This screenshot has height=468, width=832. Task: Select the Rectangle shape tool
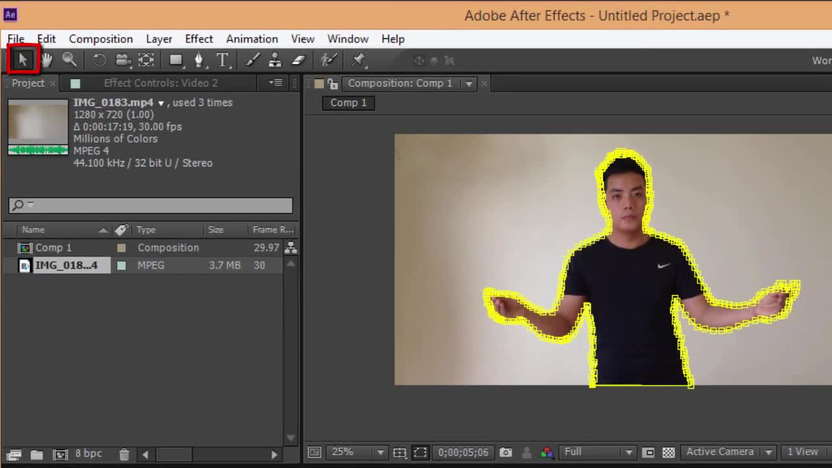(176, 60)
